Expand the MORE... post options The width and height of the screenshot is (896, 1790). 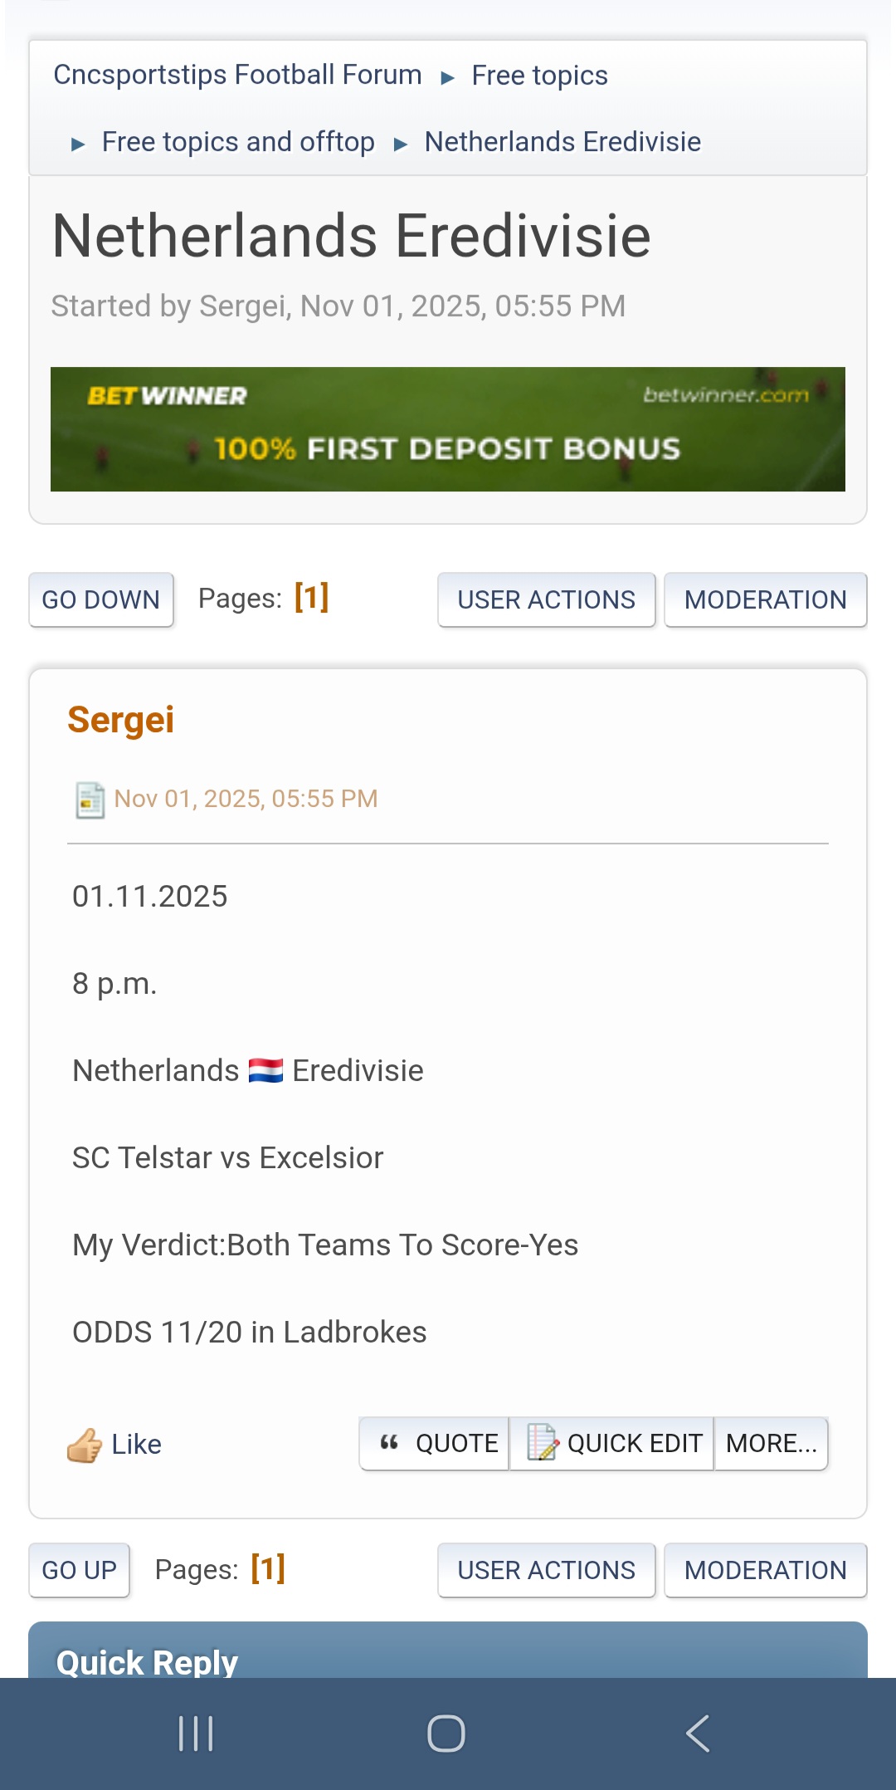(771, 1444)
